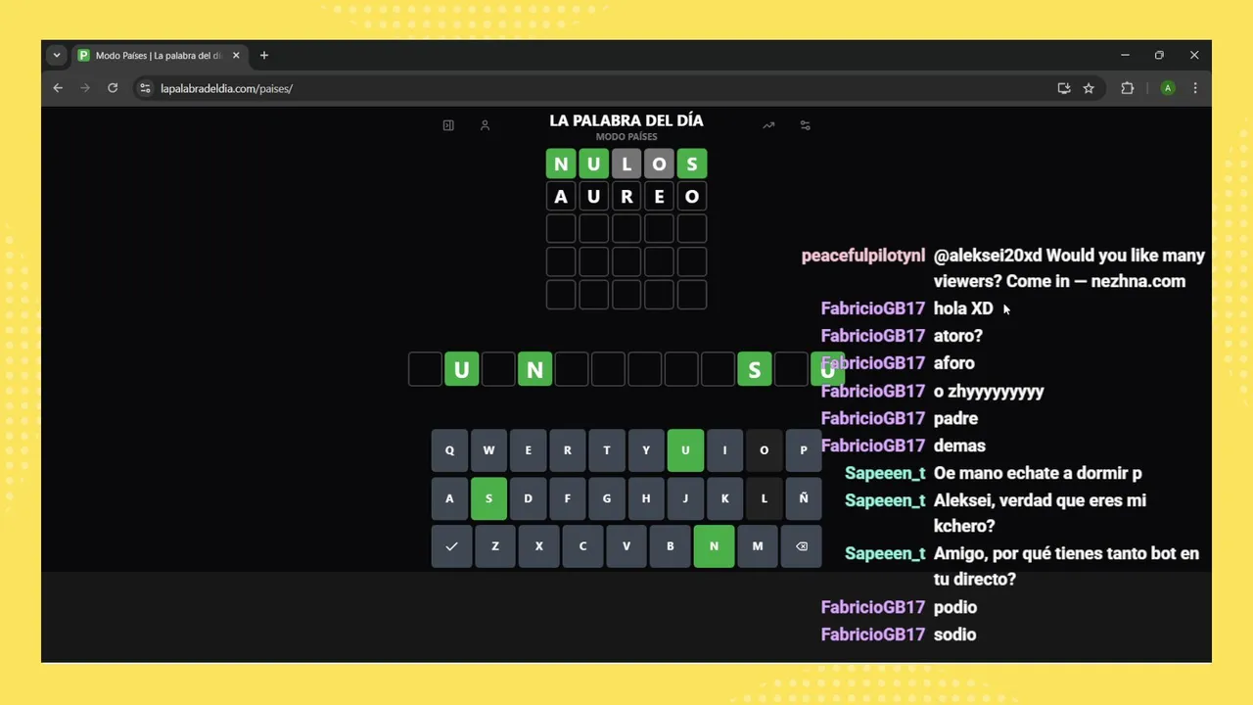Tap the T key on keyboard
The height and width of the screenshot is (705, 1253).
607,450
